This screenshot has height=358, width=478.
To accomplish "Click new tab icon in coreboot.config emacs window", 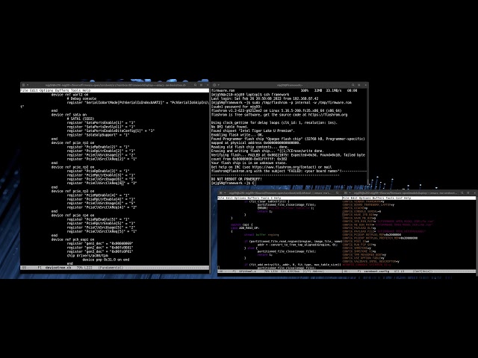I will click(x=346, y=192).
